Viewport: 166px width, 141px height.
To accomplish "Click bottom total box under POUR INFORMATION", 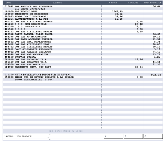I will [153, 136].
